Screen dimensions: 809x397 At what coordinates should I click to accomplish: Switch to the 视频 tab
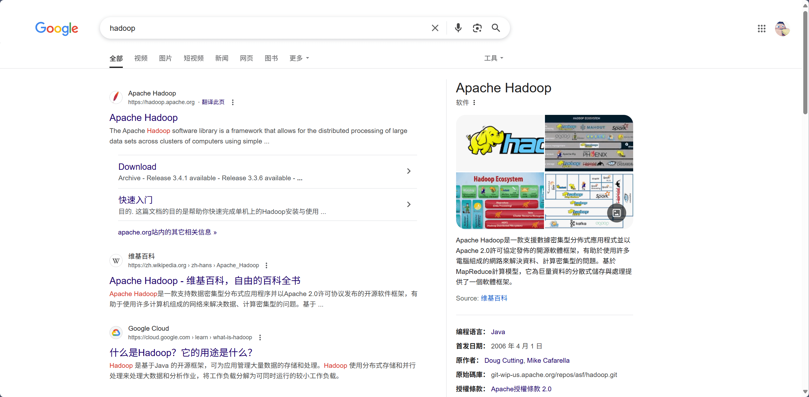141,58
